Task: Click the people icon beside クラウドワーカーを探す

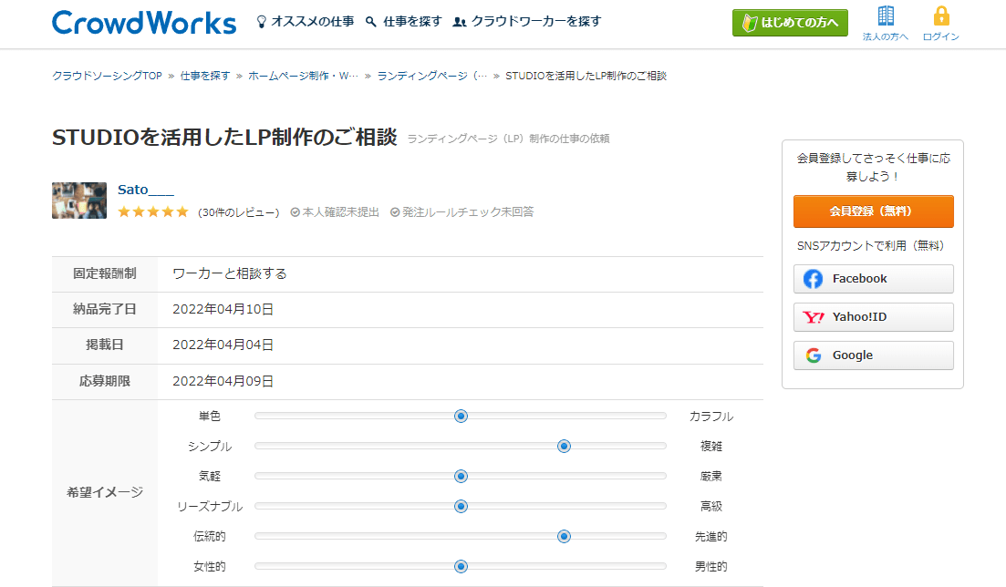Action: 460,21
